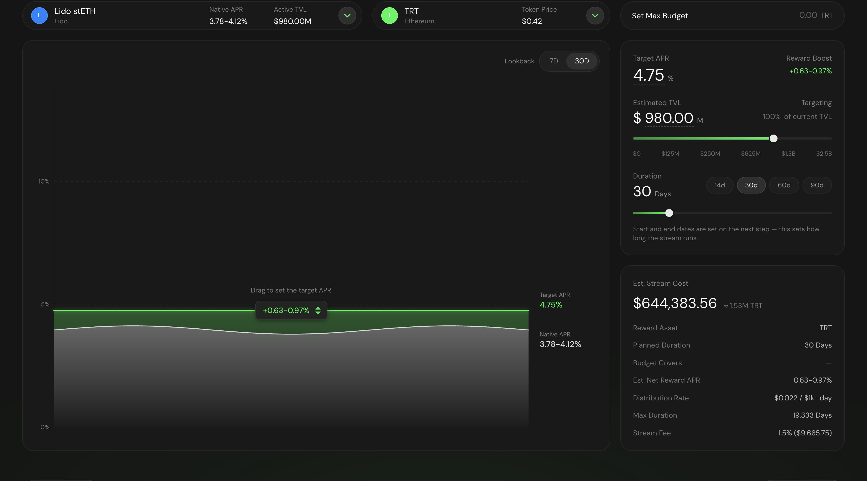
Task: Click the Lookback label
Action: [x=519, y=61]
